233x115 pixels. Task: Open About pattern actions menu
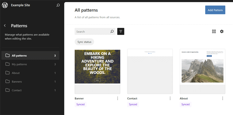pyautogui.click(x=223, y=98)
